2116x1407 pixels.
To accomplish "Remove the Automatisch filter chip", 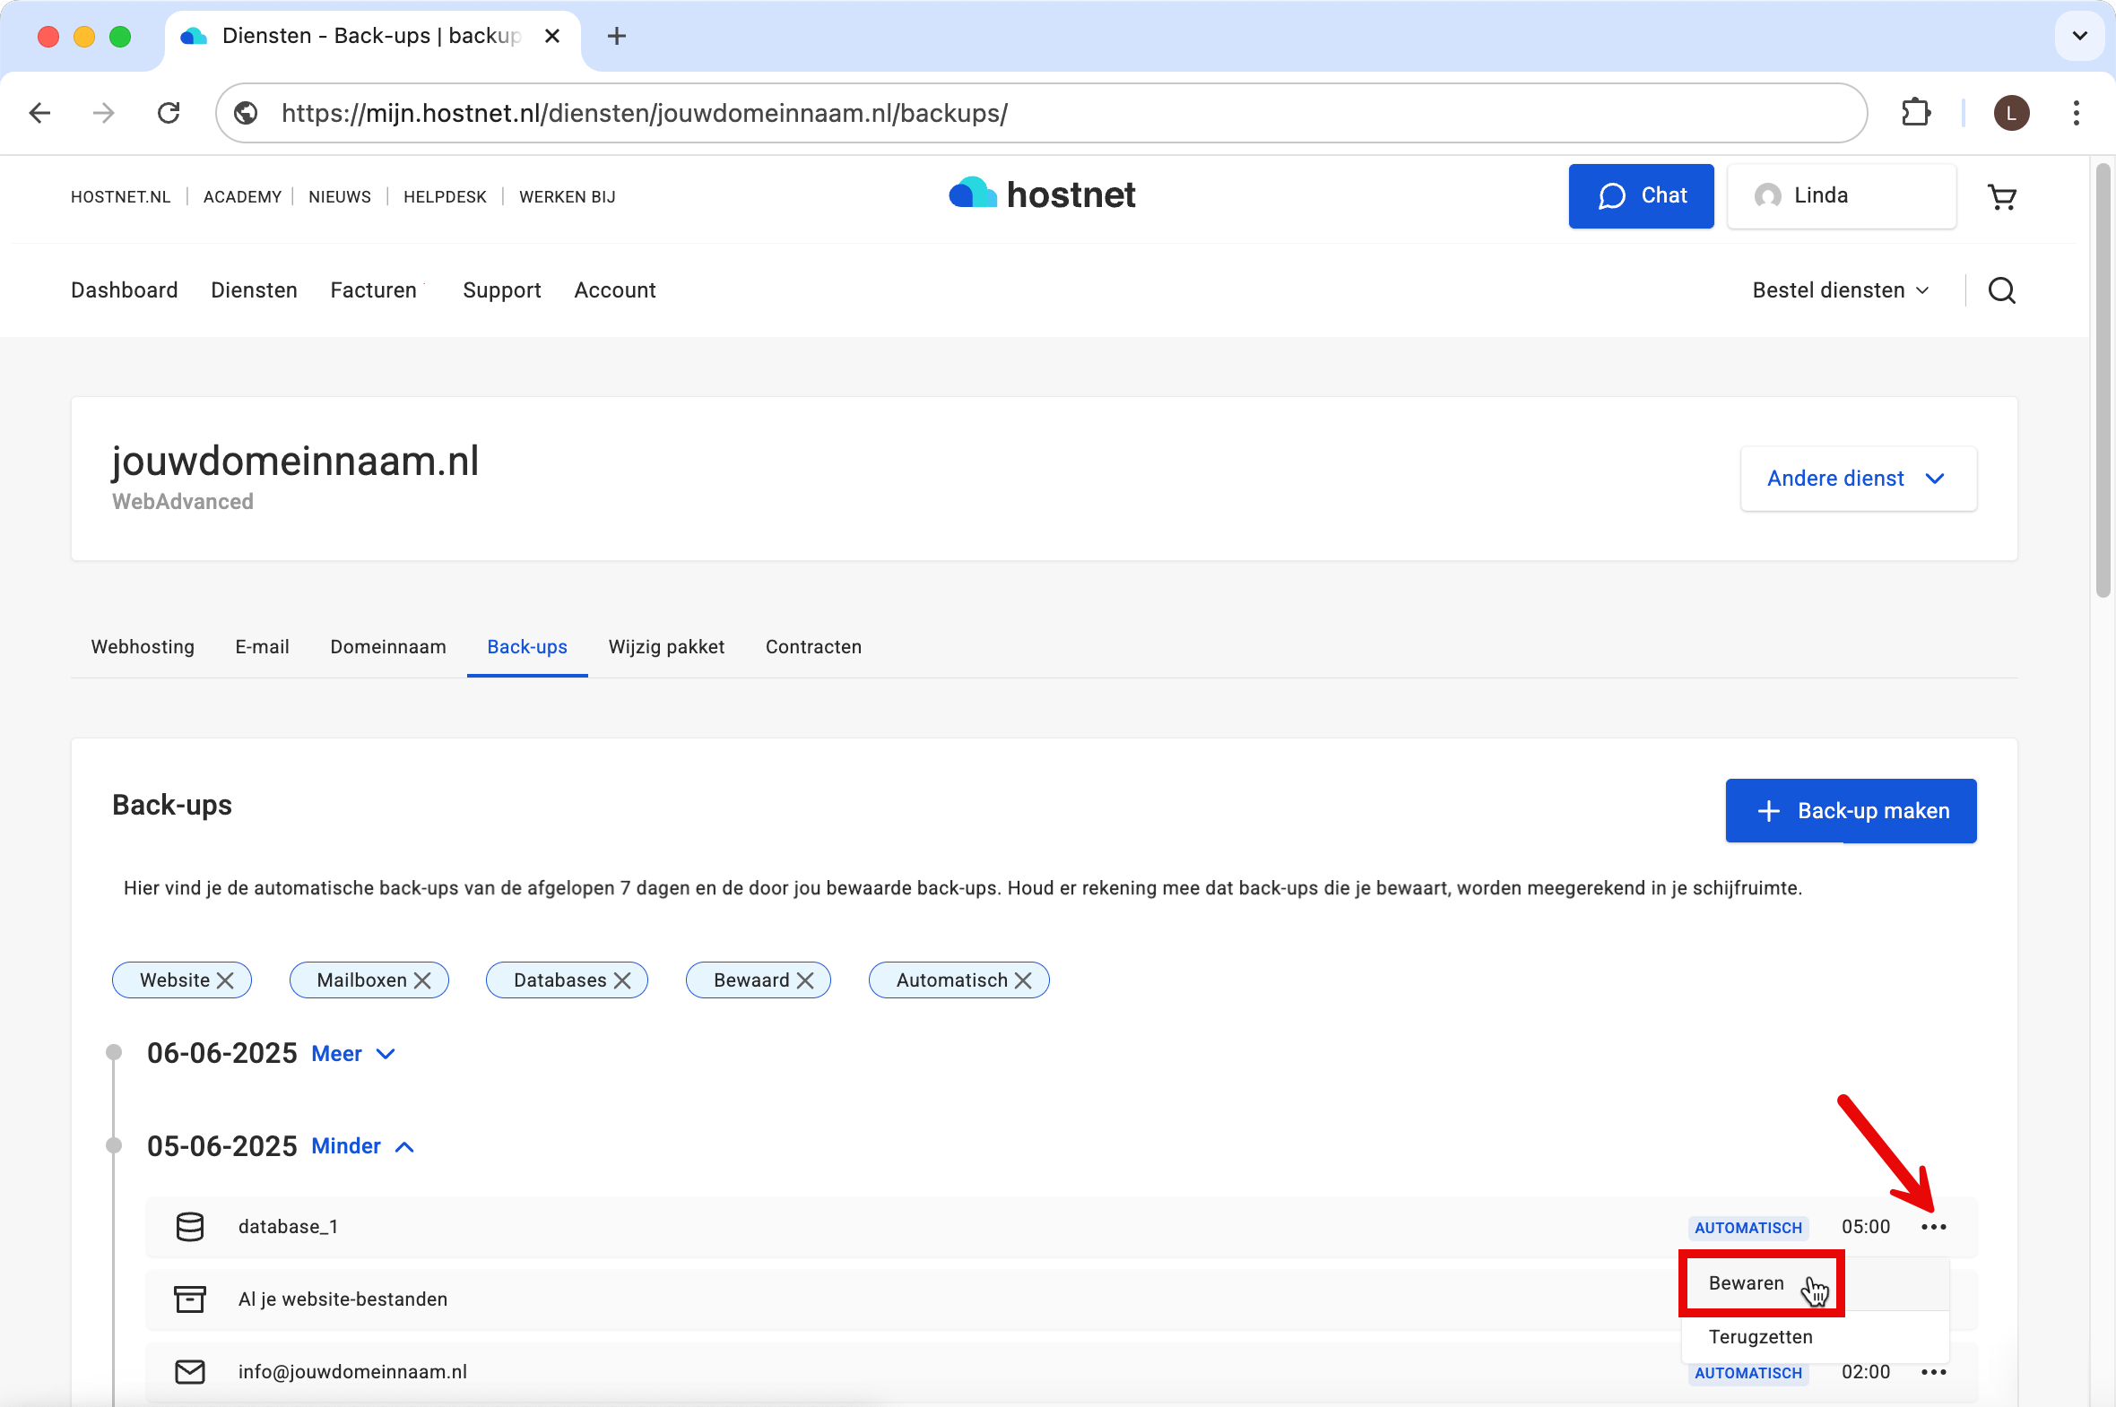I will point(1022,980).
